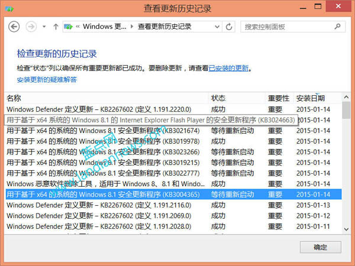Confirm with the 确定 button

[x=321, y=247]
